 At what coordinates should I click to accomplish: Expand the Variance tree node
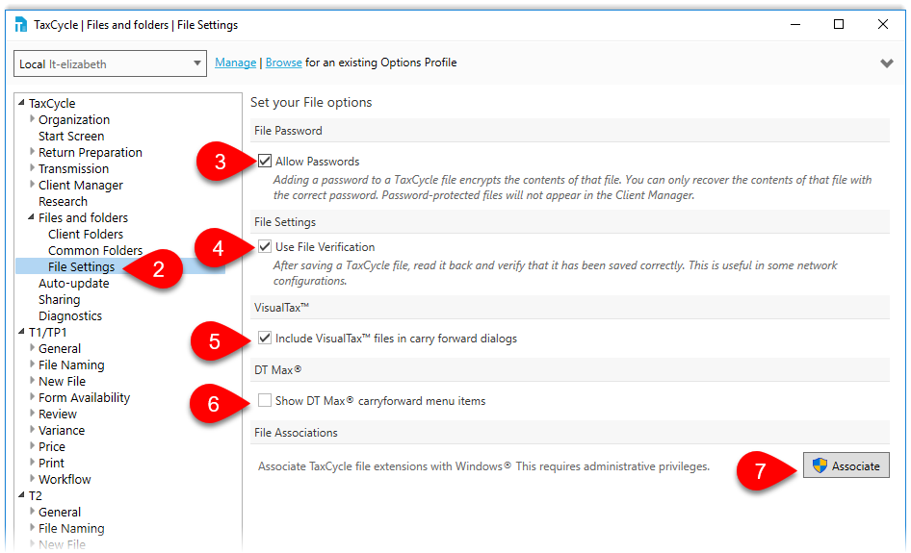coord(33,429)
